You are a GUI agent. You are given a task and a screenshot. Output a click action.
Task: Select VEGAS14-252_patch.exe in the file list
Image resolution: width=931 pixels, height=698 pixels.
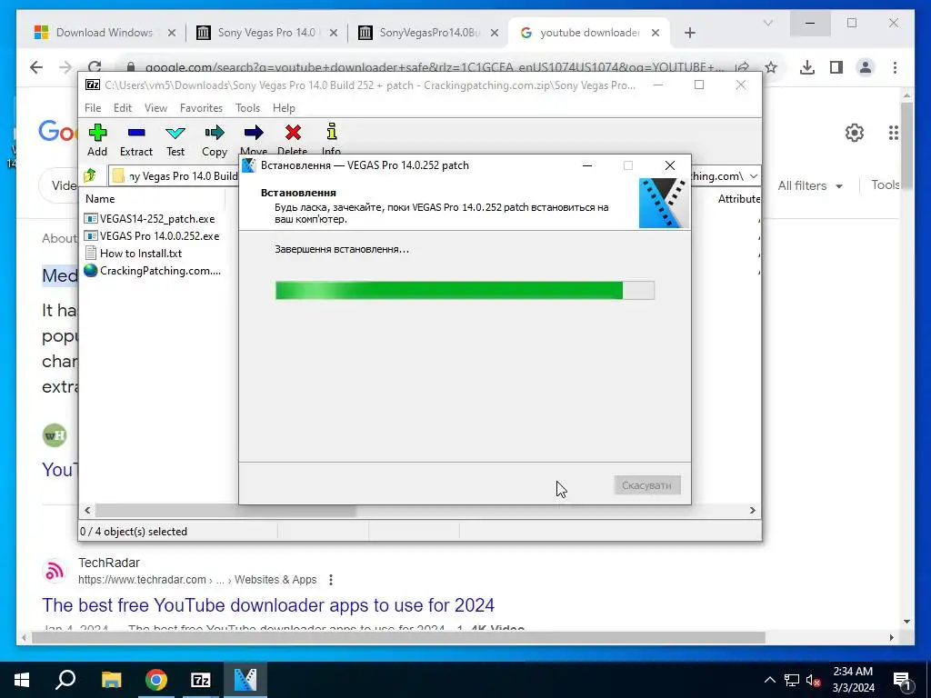tap(150, 219)
